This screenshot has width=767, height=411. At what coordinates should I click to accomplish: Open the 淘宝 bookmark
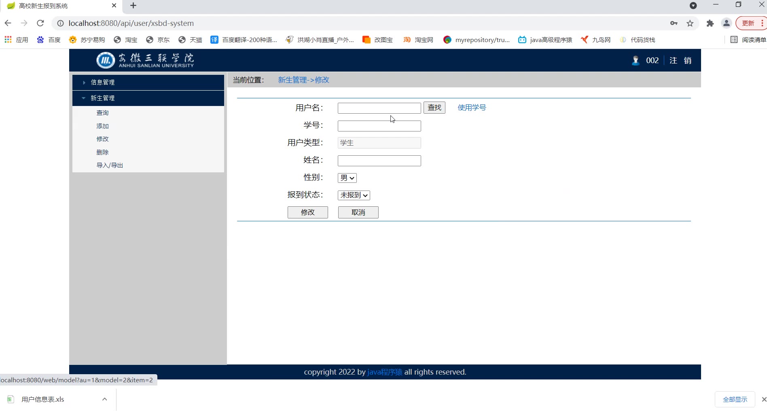(x=125, y=40)
